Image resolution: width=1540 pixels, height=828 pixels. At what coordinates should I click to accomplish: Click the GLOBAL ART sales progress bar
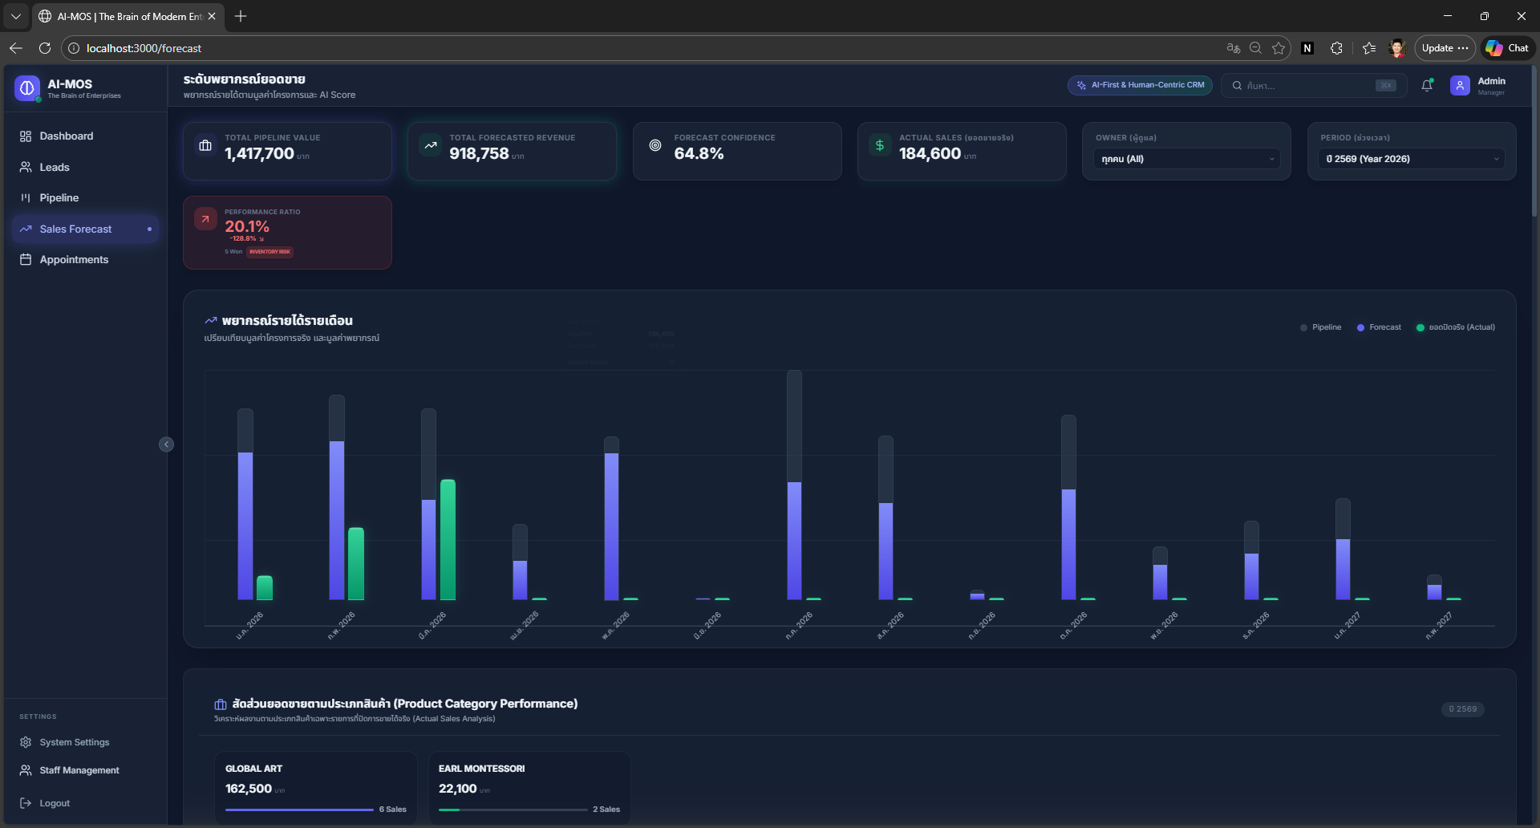pyautogui.click(x=299, y=810)
